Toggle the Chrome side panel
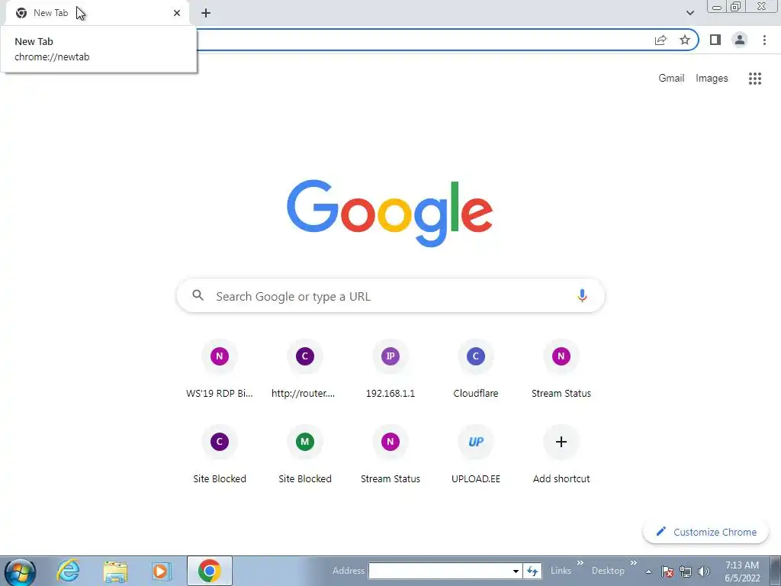The width and height of the screenshot is (781, 586). [x=715, y=40]
